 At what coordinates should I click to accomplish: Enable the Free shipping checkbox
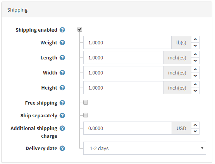[x=86, y=102]
